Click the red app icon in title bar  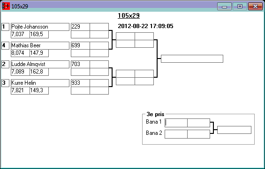[6, 6]
